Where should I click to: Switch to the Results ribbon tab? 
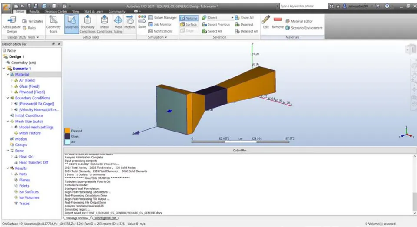(x=34, y=11)
